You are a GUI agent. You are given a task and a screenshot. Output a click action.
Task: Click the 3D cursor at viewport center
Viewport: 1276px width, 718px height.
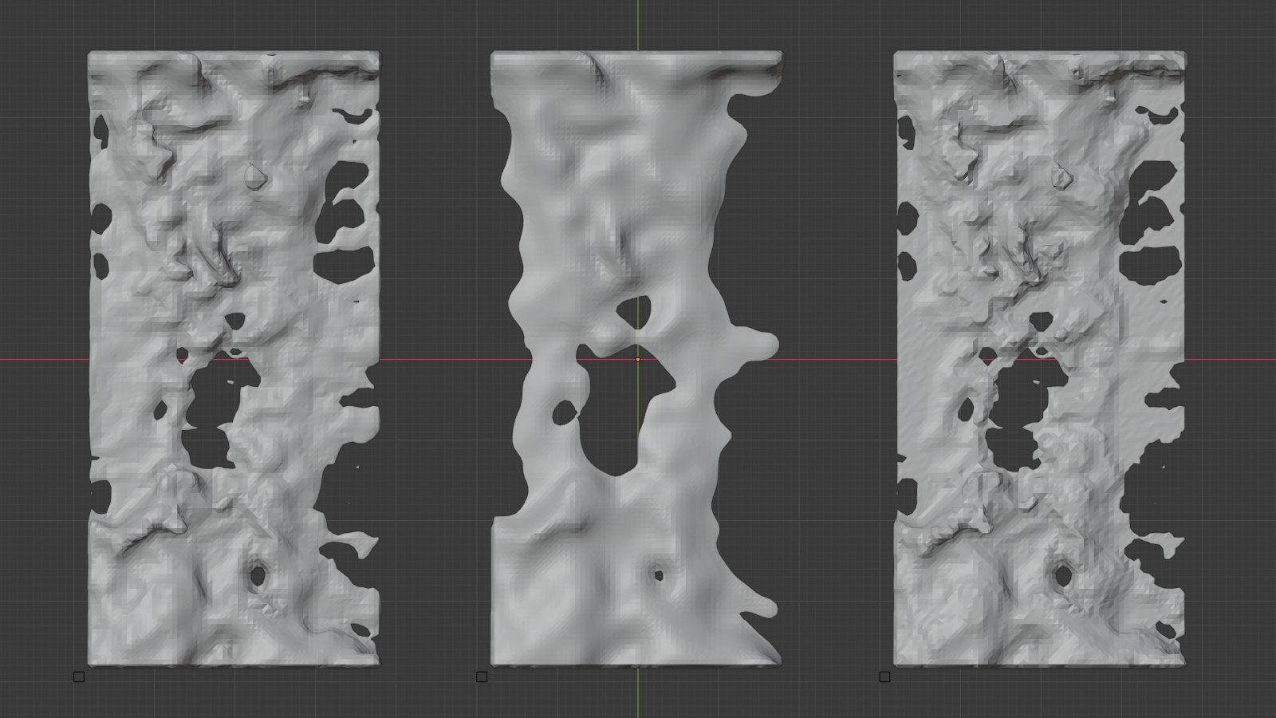pos(638,361)
